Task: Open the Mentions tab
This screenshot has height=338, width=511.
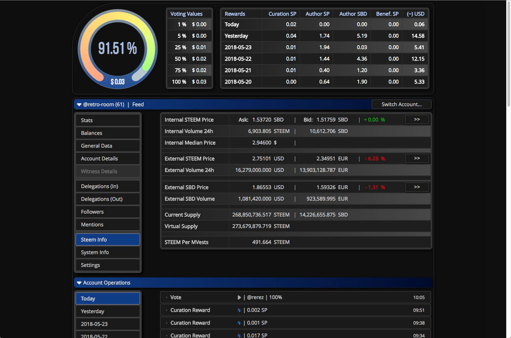Action: point(108,224)
